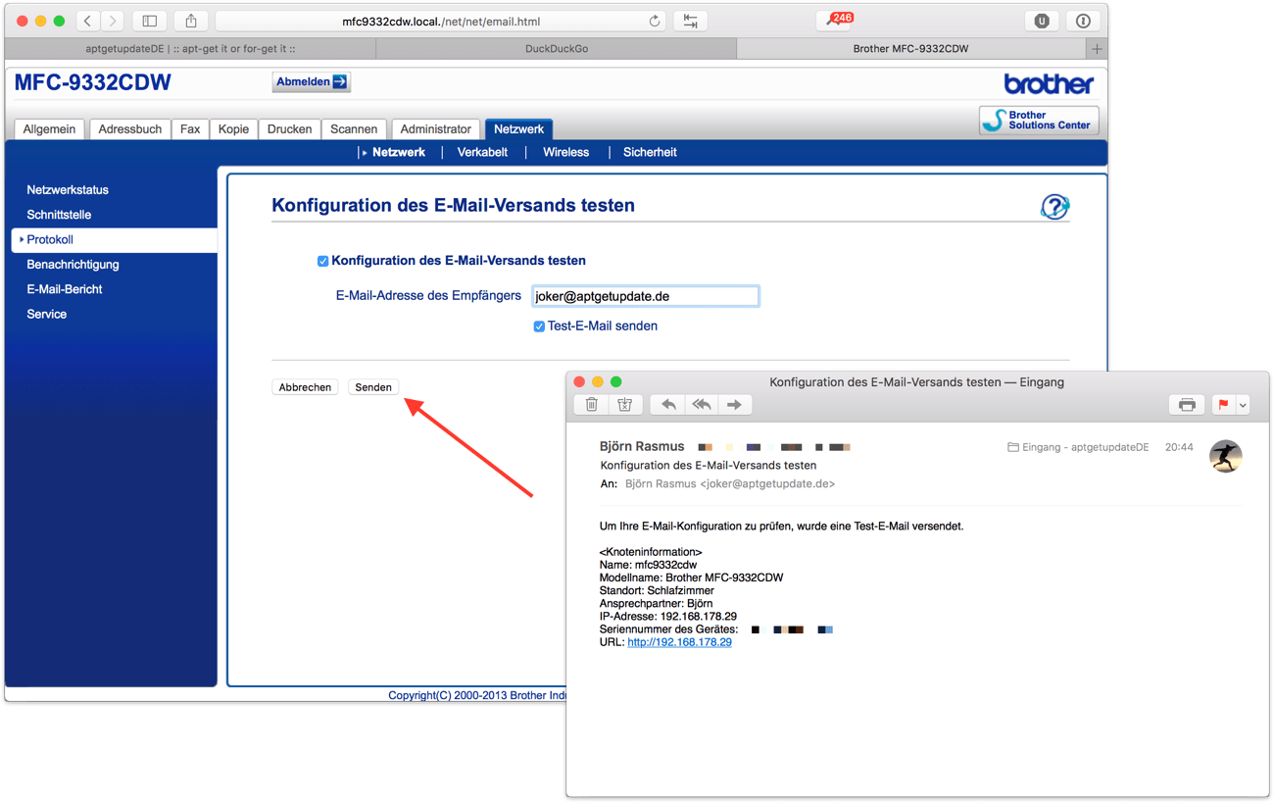
Task: Click recipient 'Björn Rasmus <joker@aptgetupdate.de>' in Mail
Action: [x=730, y=484]
